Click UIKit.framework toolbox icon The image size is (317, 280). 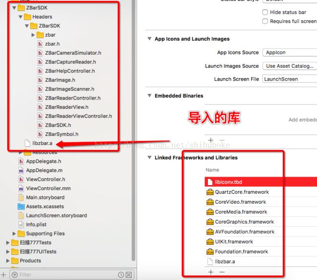[x=210, y=241]
